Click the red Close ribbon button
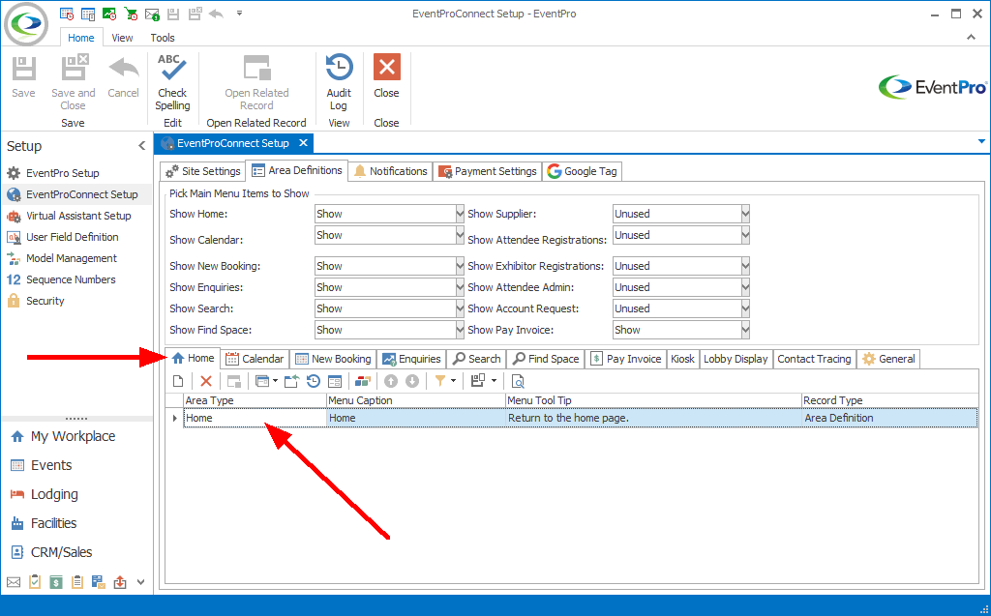Screen dimensions: 991x616 coord(386,76)
